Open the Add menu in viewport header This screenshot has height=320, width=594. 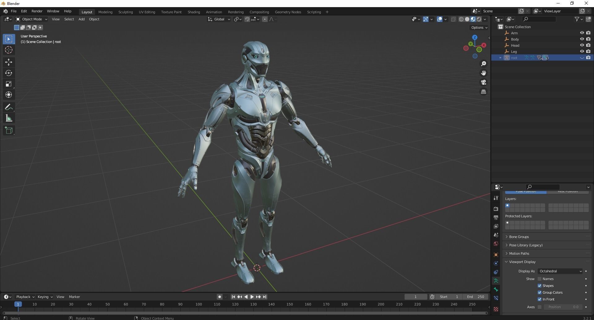point(81,19)
